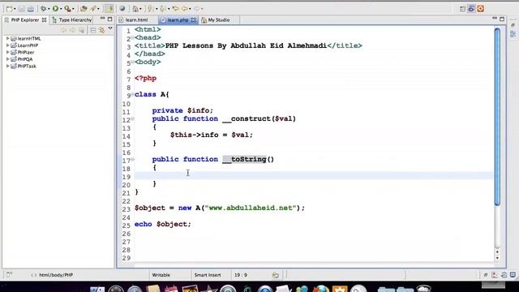519x292 pixels.
Task: Click the html/body/PHP status path
Action: point(56,275)
